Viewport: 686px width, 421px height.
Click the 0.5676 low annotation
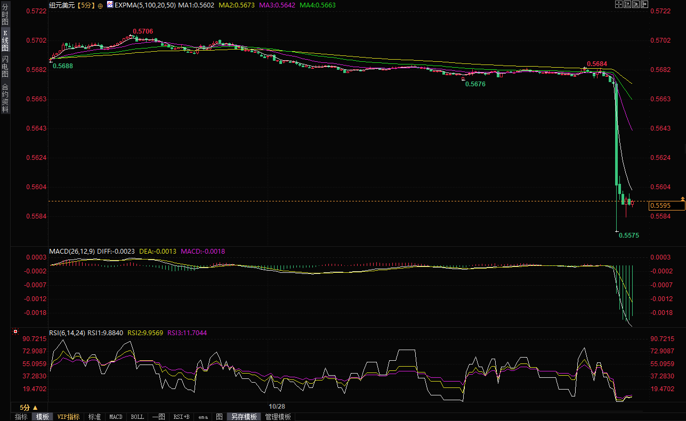tap(475, 84)
